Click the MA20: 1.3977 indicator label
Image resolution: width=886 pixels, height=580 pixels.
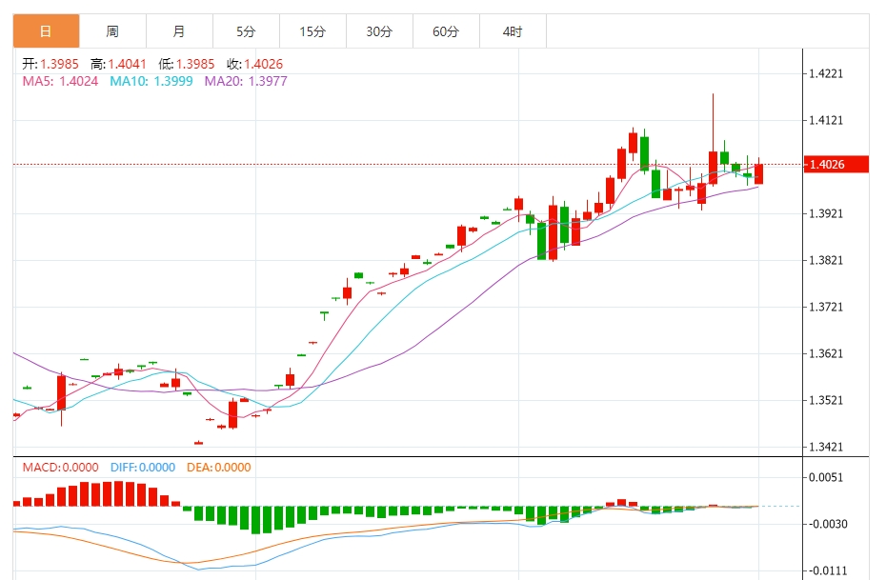pyautogui.click(x=246, y=81)
